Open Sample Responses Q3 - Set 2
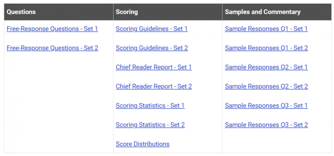The height and width of the screenshot is (156, 334). (266, 124)
